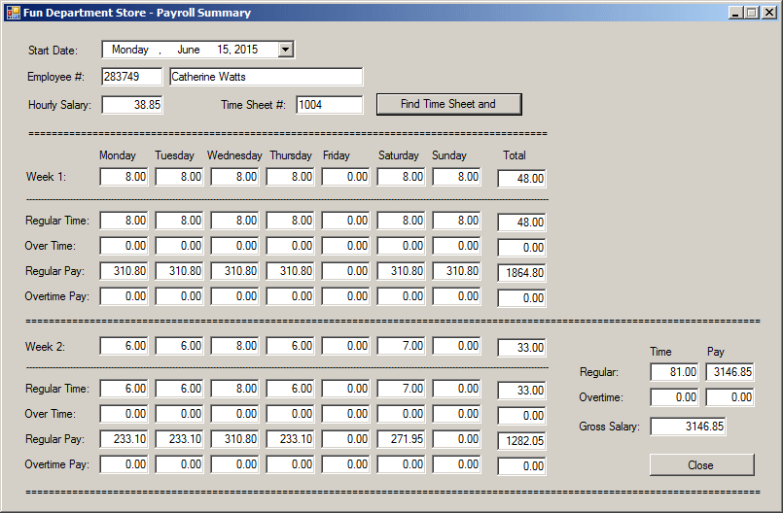Click the Start Date label
Image resolution: width=783 pixels, height=513 pixels.
pyautogui.click(x=53, y=51)
